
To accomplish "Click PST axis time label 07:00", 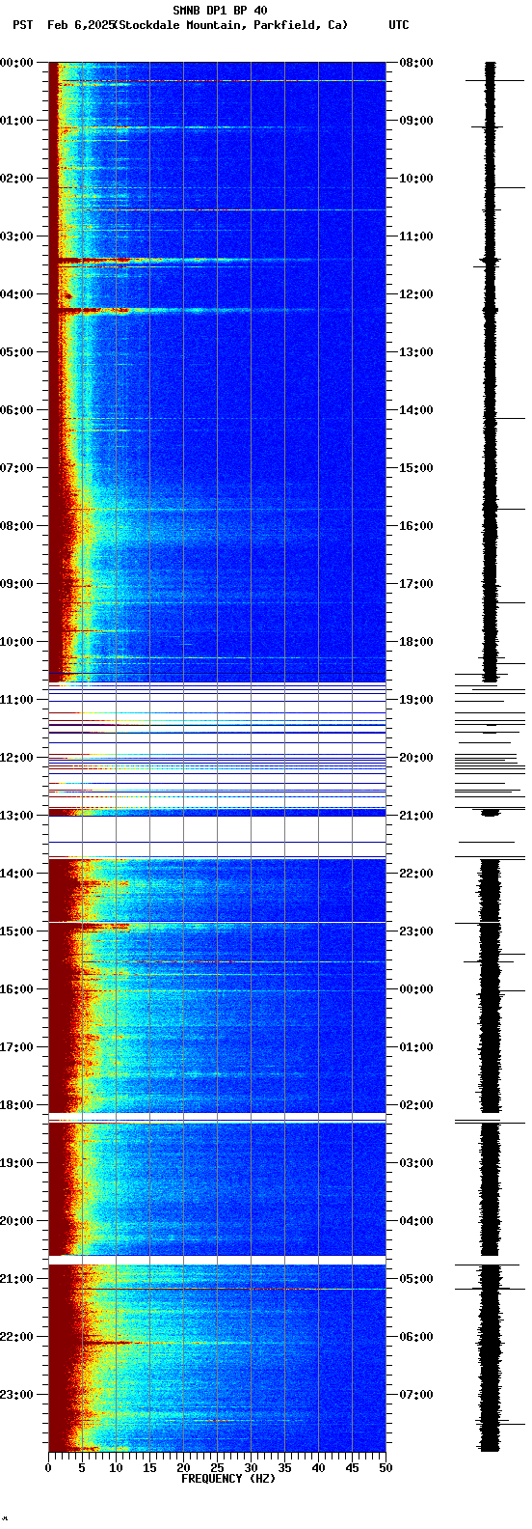I will pyautogui.click(x=17, y=468).
